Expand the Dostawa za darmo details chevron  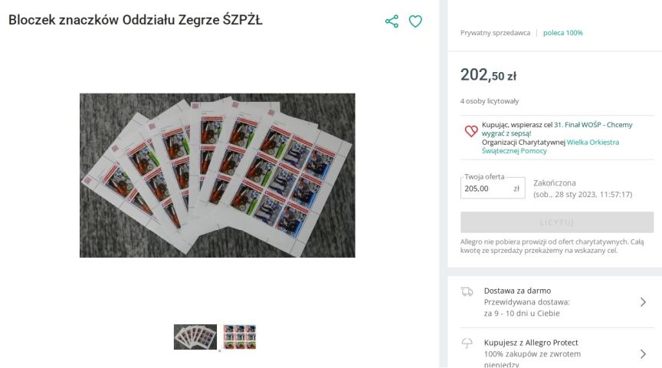point(643,302)
